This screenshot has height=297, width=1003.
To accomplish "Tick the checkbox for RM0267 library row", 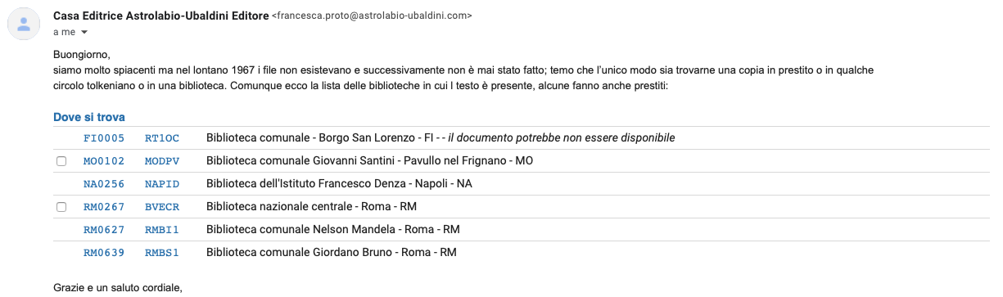I will 61,207.
